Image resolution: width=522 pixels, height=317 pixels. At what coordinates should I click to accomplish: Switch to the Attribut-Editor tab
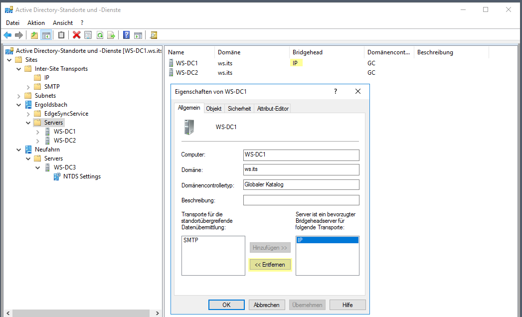[273, 109]
